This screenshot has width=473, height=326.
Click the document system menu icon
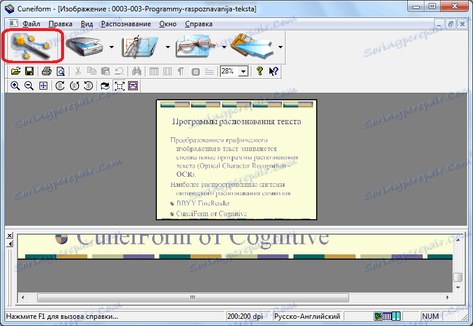coord(13,23)
